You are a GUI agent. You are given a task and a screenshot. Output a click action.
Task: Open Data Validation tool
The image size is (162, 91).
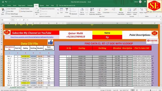coord(99,11)
